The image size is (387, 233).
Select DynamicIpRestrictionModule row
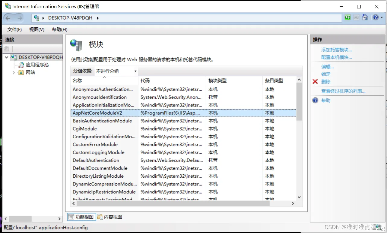(183, 192)
